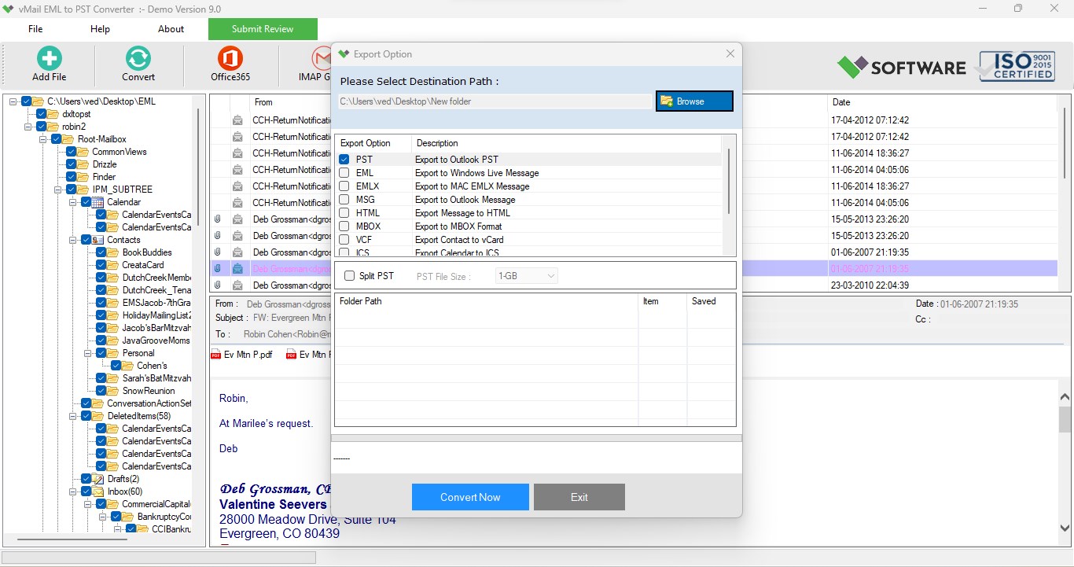
Task: Collapse the C:\Users\ved\Desktop\EML root node
Action: click(x=13, y=101)
